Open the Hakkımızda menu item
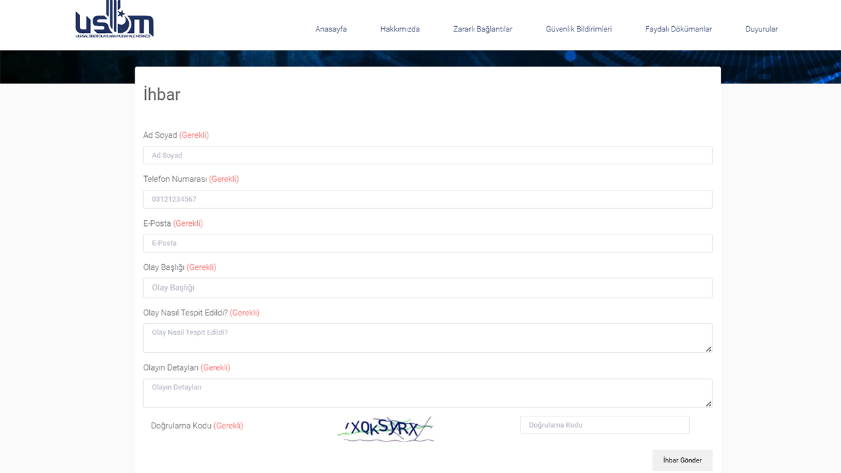The image size is (841, 473). (x=399, y=29)
